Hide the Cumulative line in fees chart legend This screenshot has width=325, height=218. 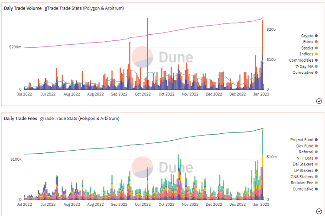303,189
